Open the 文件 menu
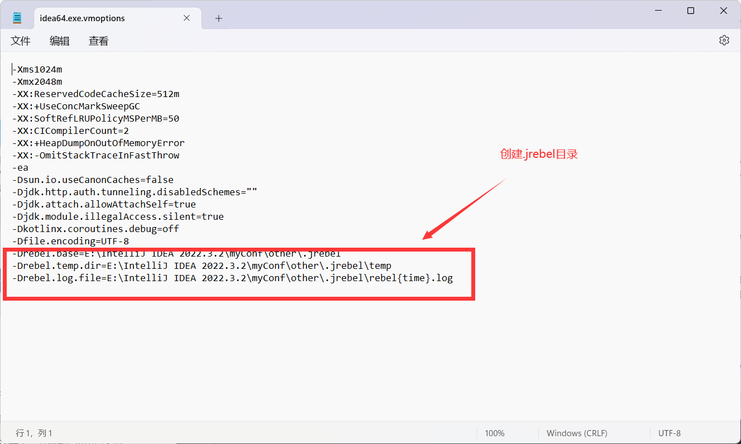741x444 pixels. (20, 40)
